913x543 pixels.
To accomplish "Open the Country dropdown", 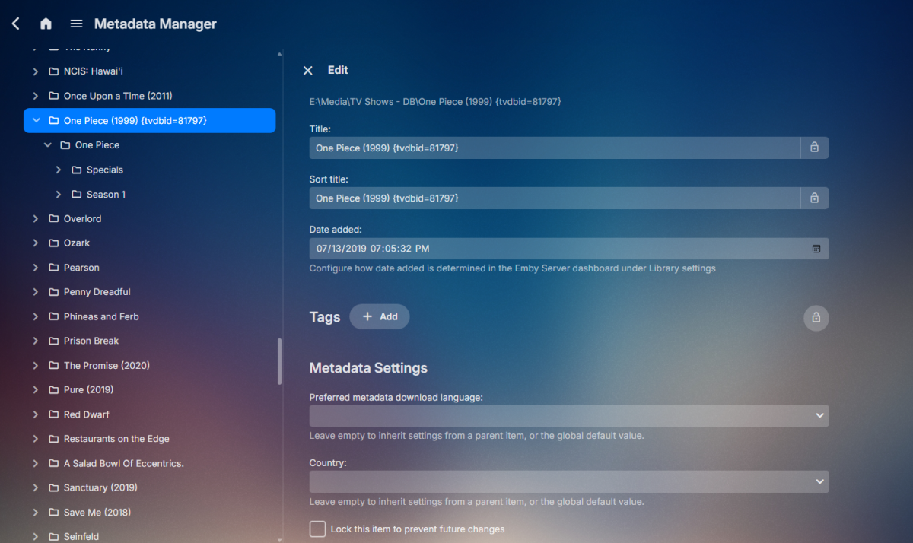I will [819, 481].
